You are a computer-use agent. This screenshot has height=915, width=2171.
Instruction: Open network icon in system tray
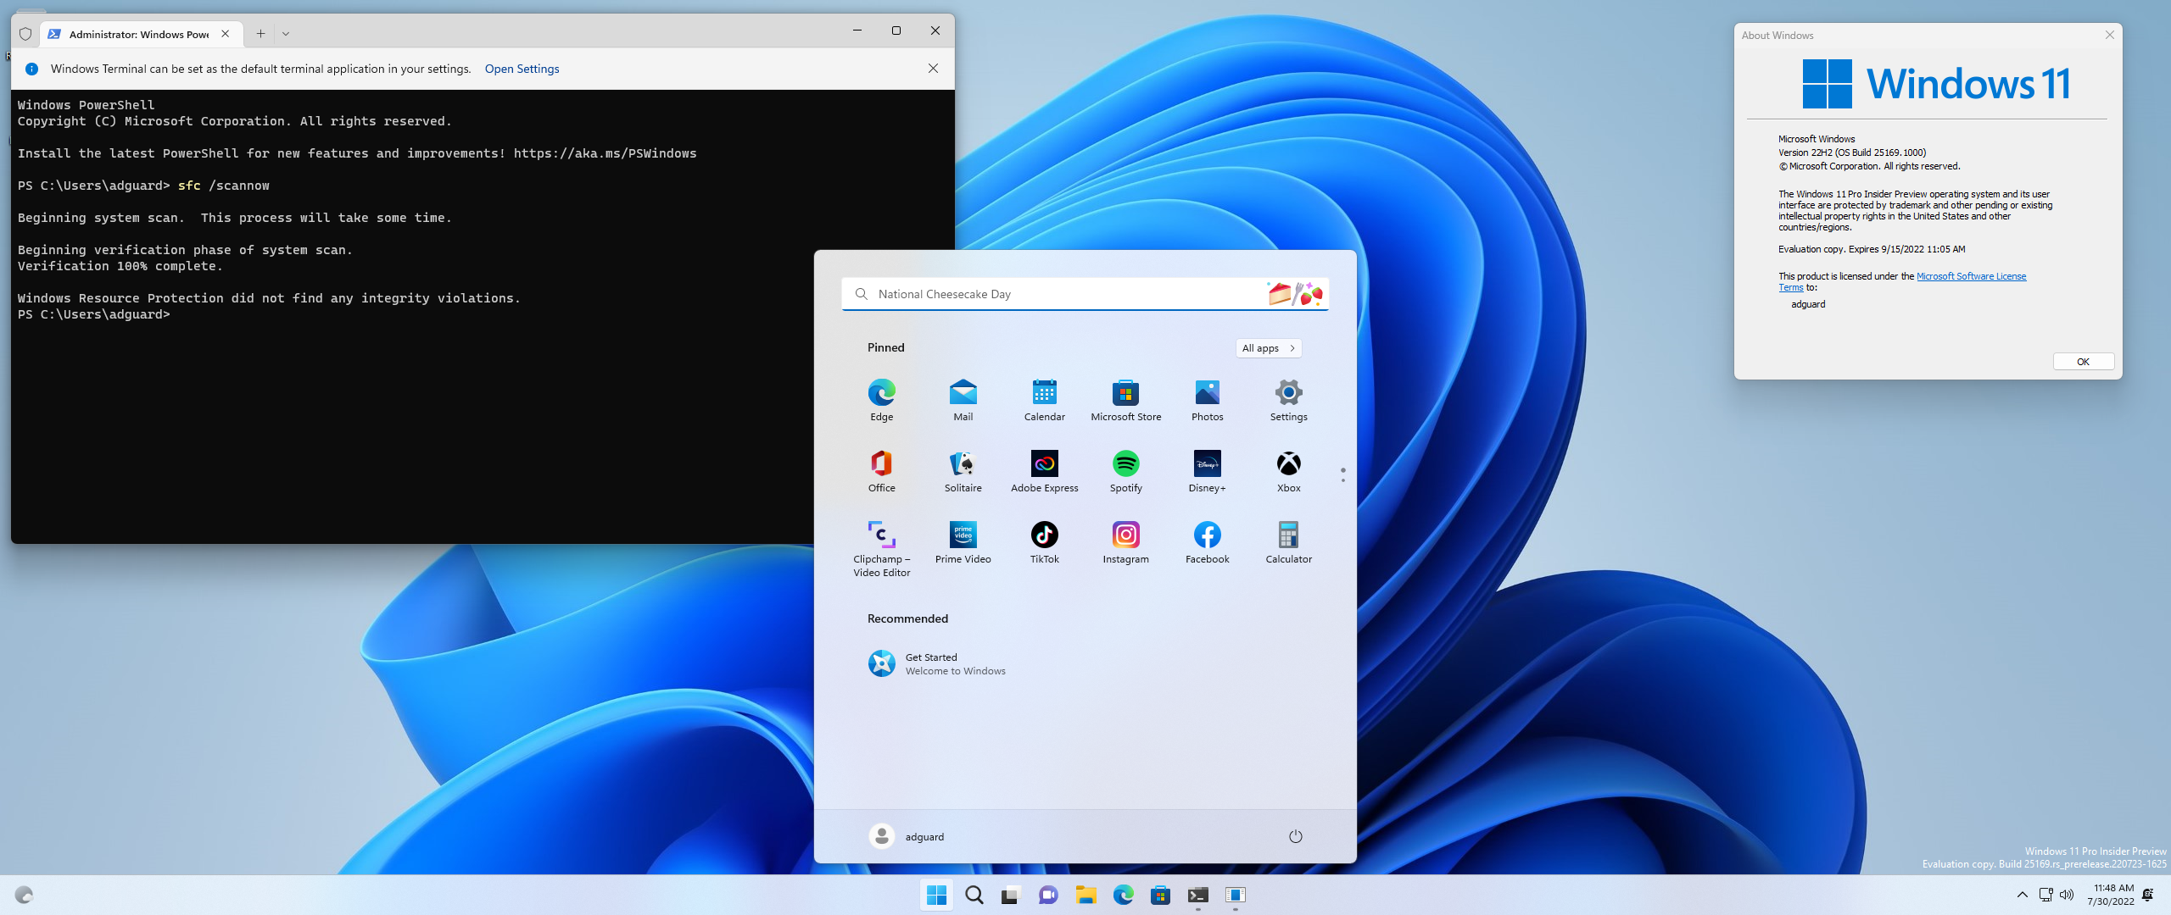2045,895
